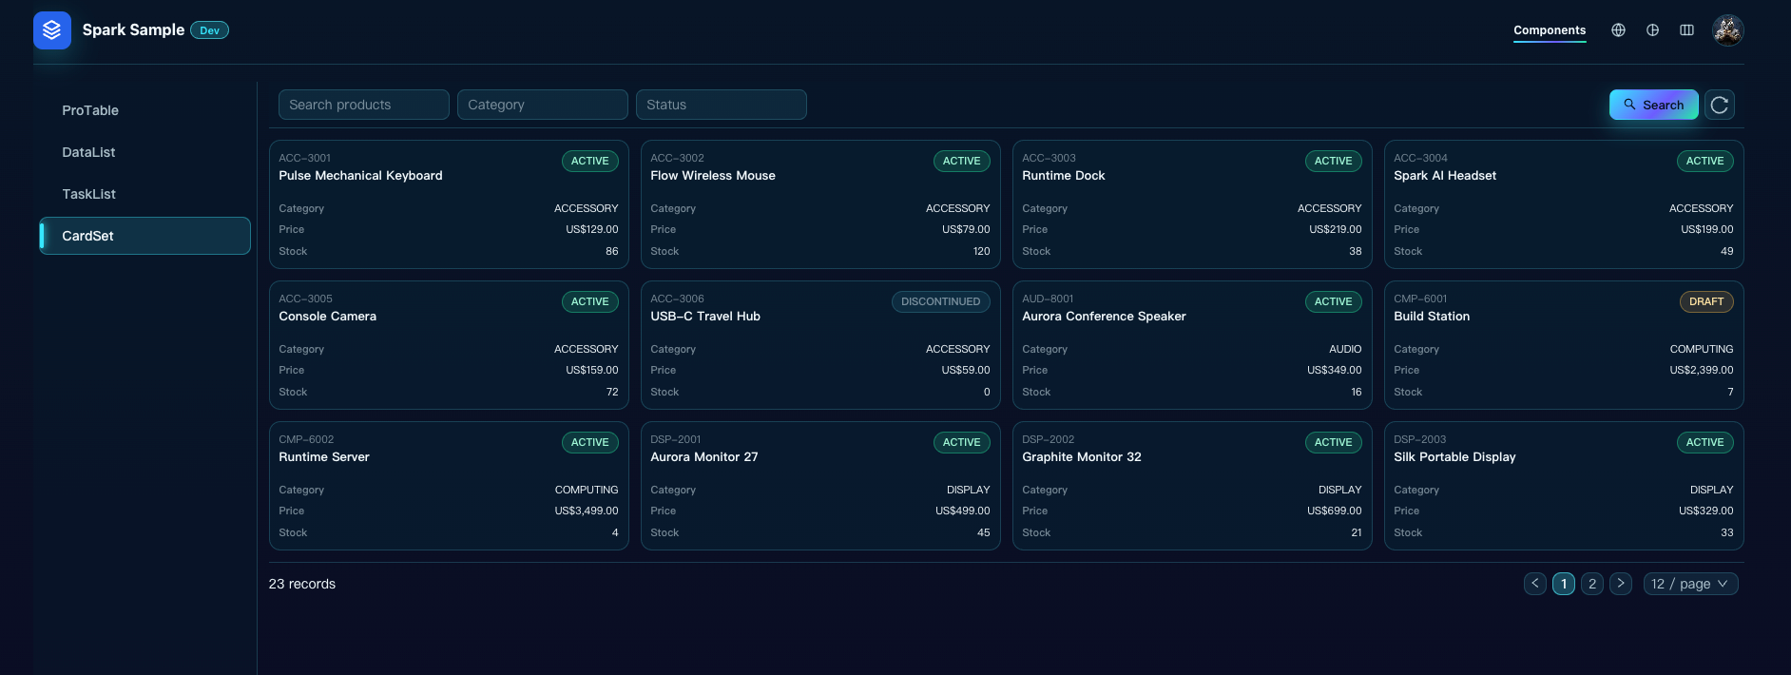Click the DISCONTINUED tag on USB-C Travel Hub

point(940,302)
